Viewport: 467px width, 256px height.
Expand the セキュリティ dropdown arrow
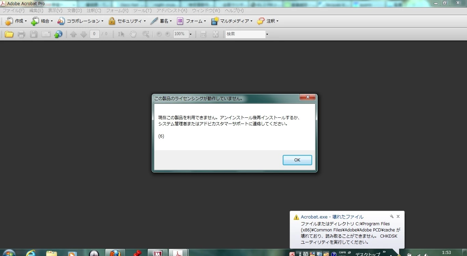(145, 21)
